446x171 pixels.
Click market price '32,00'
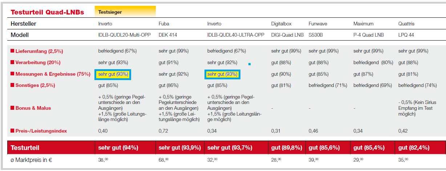(x=212, y=160)
